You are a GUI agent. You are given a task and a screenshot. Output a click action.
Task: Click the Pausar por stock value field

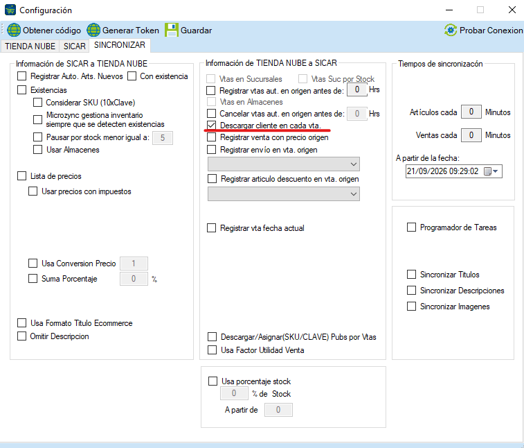point(163,138)
